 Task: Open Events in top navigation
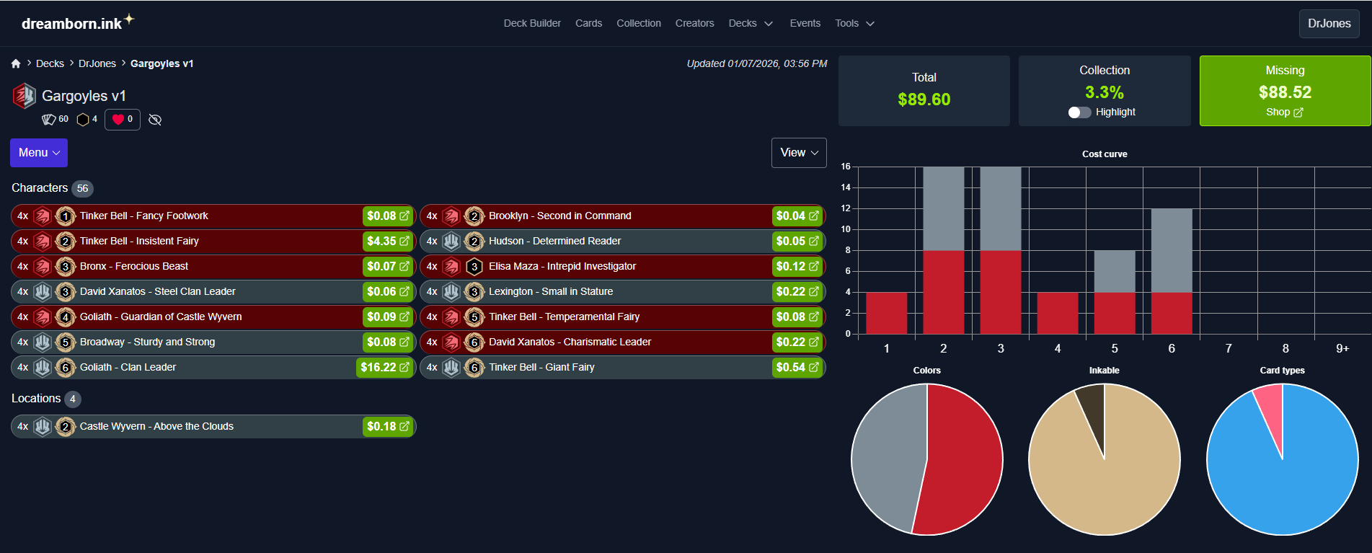click(805, 24)
